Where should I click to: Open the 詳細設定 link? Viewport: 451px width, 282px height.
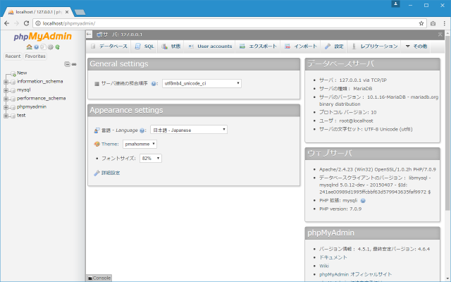click(x=111, y=173)
